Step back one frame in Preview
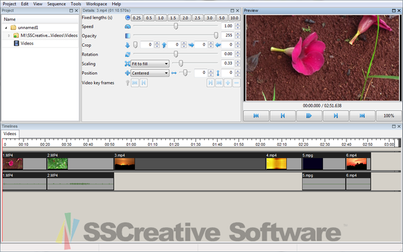 (283, 116)
